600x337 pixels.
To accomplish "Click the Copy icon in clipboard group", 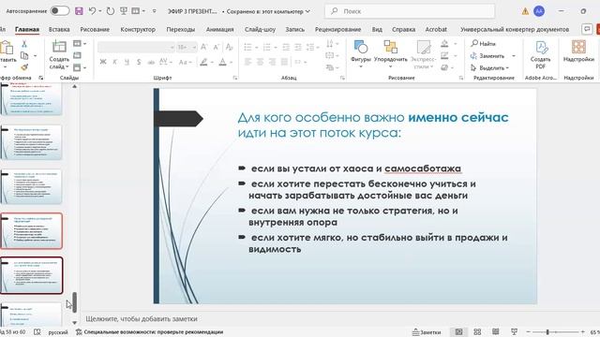I will point(24,56).
